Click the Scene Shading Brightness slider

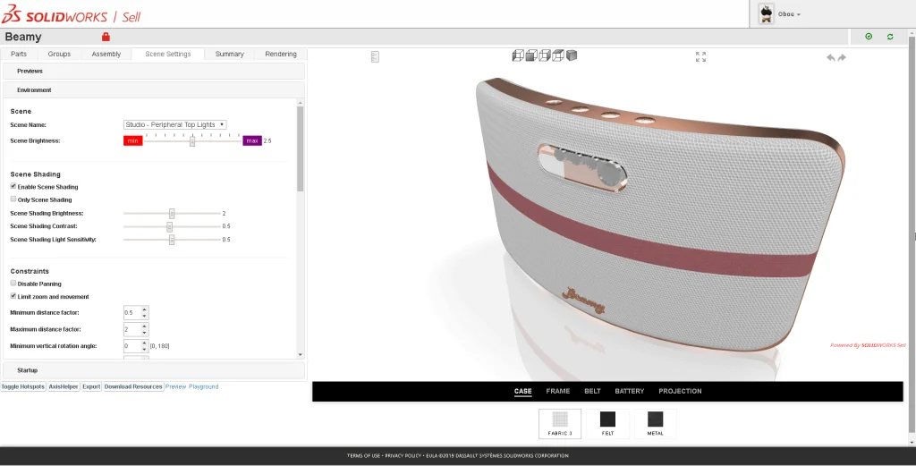[x=172, y=213]
